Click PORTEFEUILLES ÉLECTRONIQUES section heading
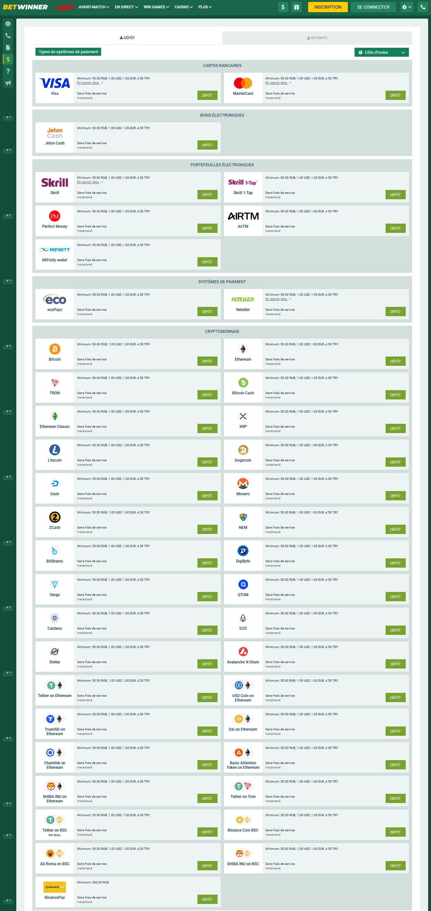431x911 pixels. point(222,165)
